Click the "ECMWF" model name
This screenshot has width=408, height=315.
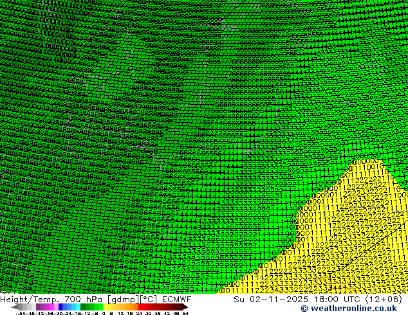177,300
